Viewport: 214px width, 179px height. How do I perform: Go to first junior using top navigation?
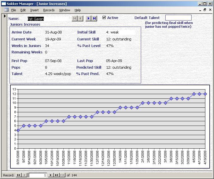pos(75,18)
